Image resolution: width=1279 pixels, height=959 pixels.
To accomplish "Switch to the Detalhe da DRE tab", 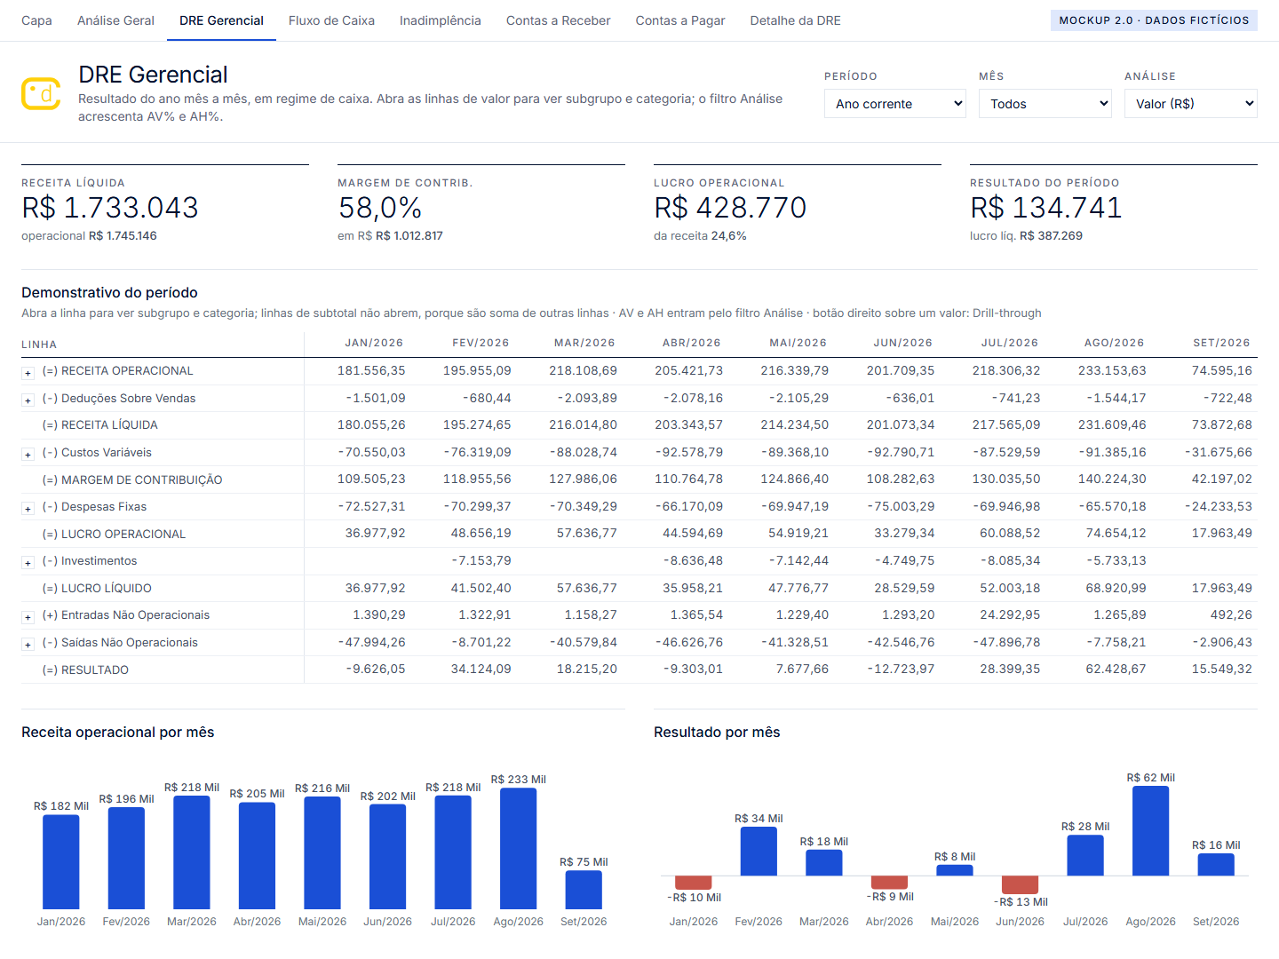I will click(796, 20).
